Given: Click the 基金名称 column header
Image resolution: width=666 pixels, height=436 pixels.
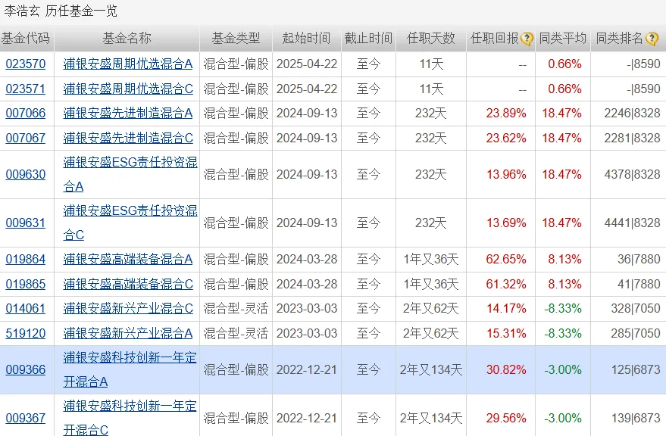Looking at the screenshot, I should pyautogui.click(x=127, y=39).
